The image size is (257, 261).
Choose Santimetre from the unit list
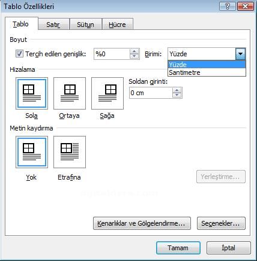click(x=207, y=72)
